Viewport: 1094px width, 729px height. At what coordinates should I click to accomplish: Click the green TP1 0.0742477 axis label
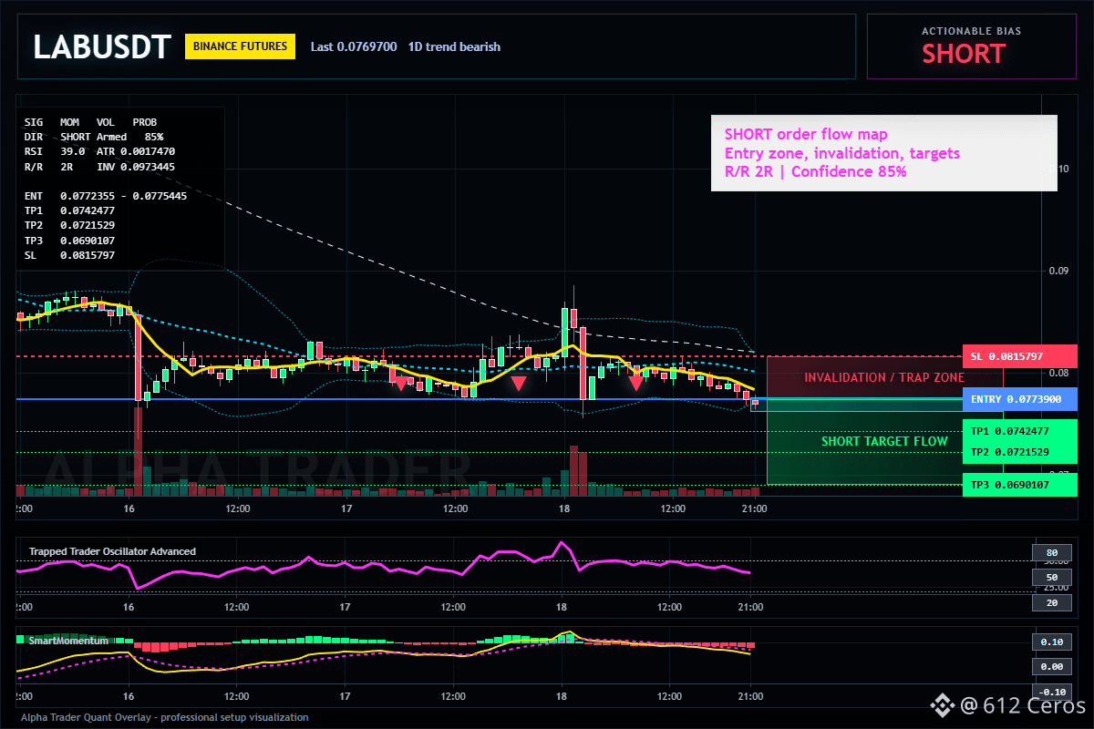coord(1019,431)
